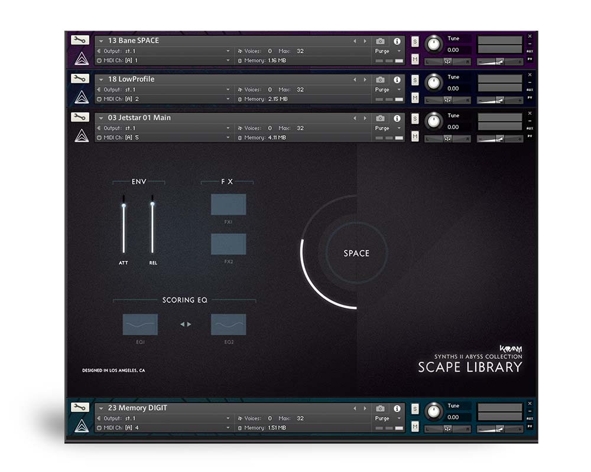Expand the 18 LowProfile instrument header arrow

101,80
